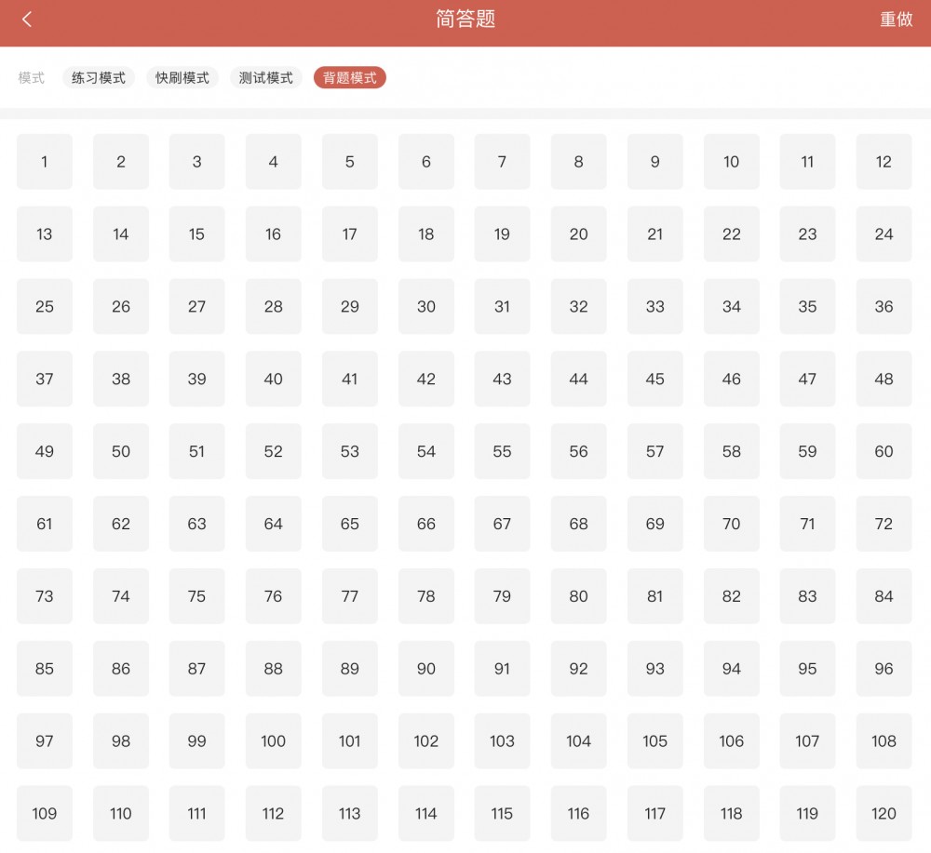Screen dimensions: 931x853
Task: Jump to question 116
Action: [x=579, y=813]
